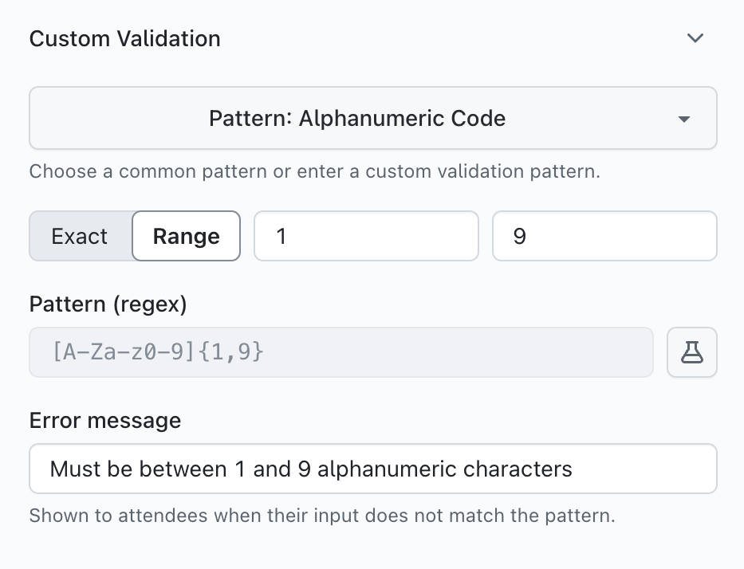The width and height of the screenshot is (744, 569).
Task: Click the word 'Exact' in the segmented control
Action: 80,236
